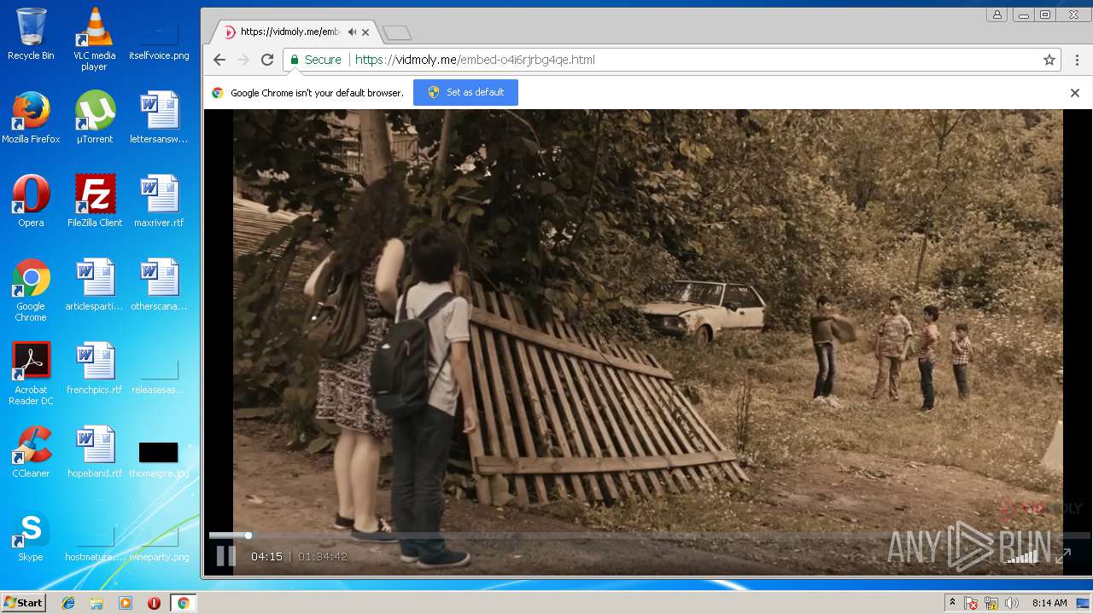Open Windows Explorer from the taskbar
Image resolution: width=1093 pixels, height=614 pixels.
click(96, 603)
